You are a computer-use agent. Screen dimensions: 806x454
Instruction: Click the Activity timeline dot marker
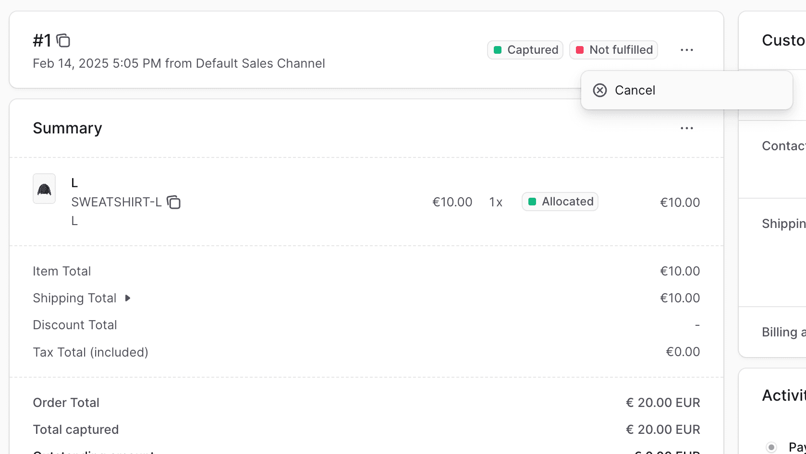coord(771,447)
